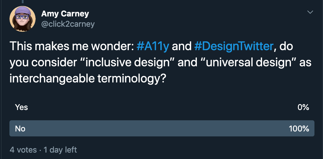Click the 100% poll result bar
The image size is (323, 159).
[162, 128]
